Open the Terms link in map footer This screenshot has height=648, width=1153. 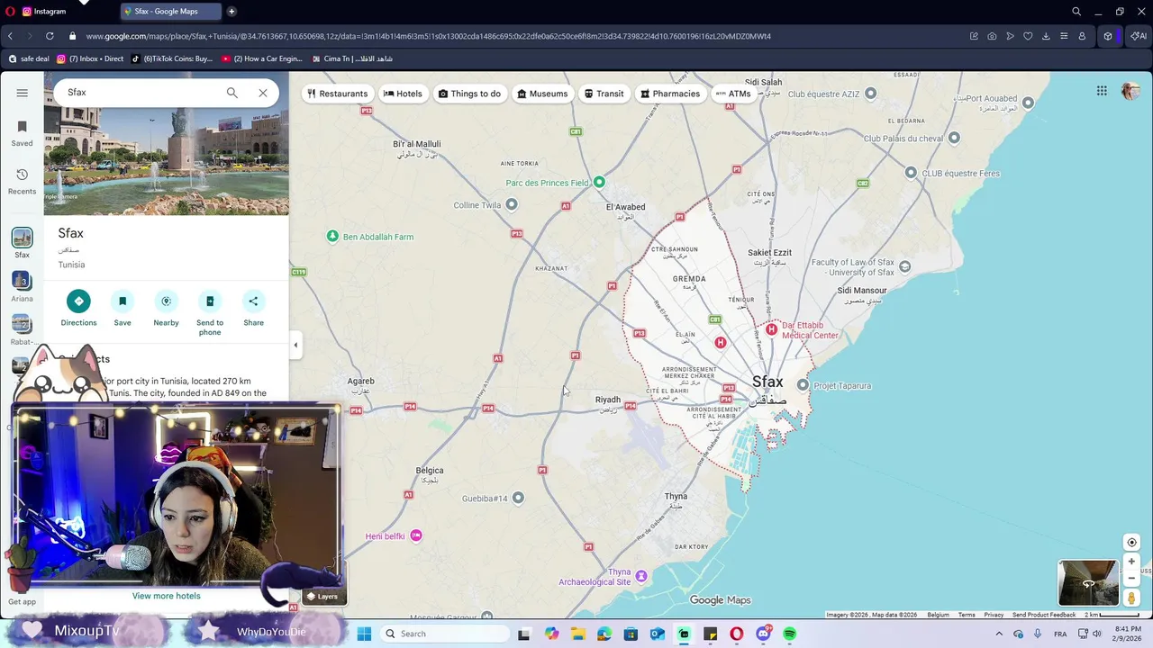pyautogui.click(x=967, y=615)
